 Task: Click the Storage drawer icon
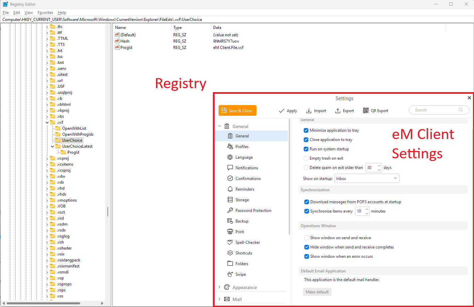tap(230, 200)
